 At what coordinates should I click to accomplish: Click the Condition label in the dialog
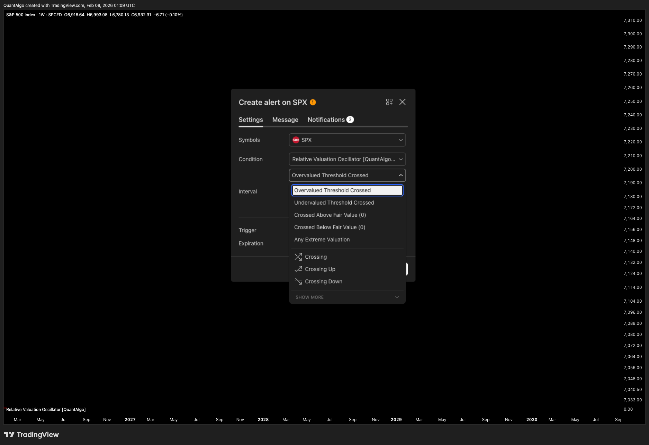(251, 159)
